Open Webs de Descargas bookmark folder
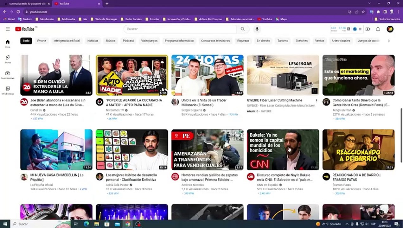The width and height of the screenshot is (403, 228). click(x=104, y=19)
